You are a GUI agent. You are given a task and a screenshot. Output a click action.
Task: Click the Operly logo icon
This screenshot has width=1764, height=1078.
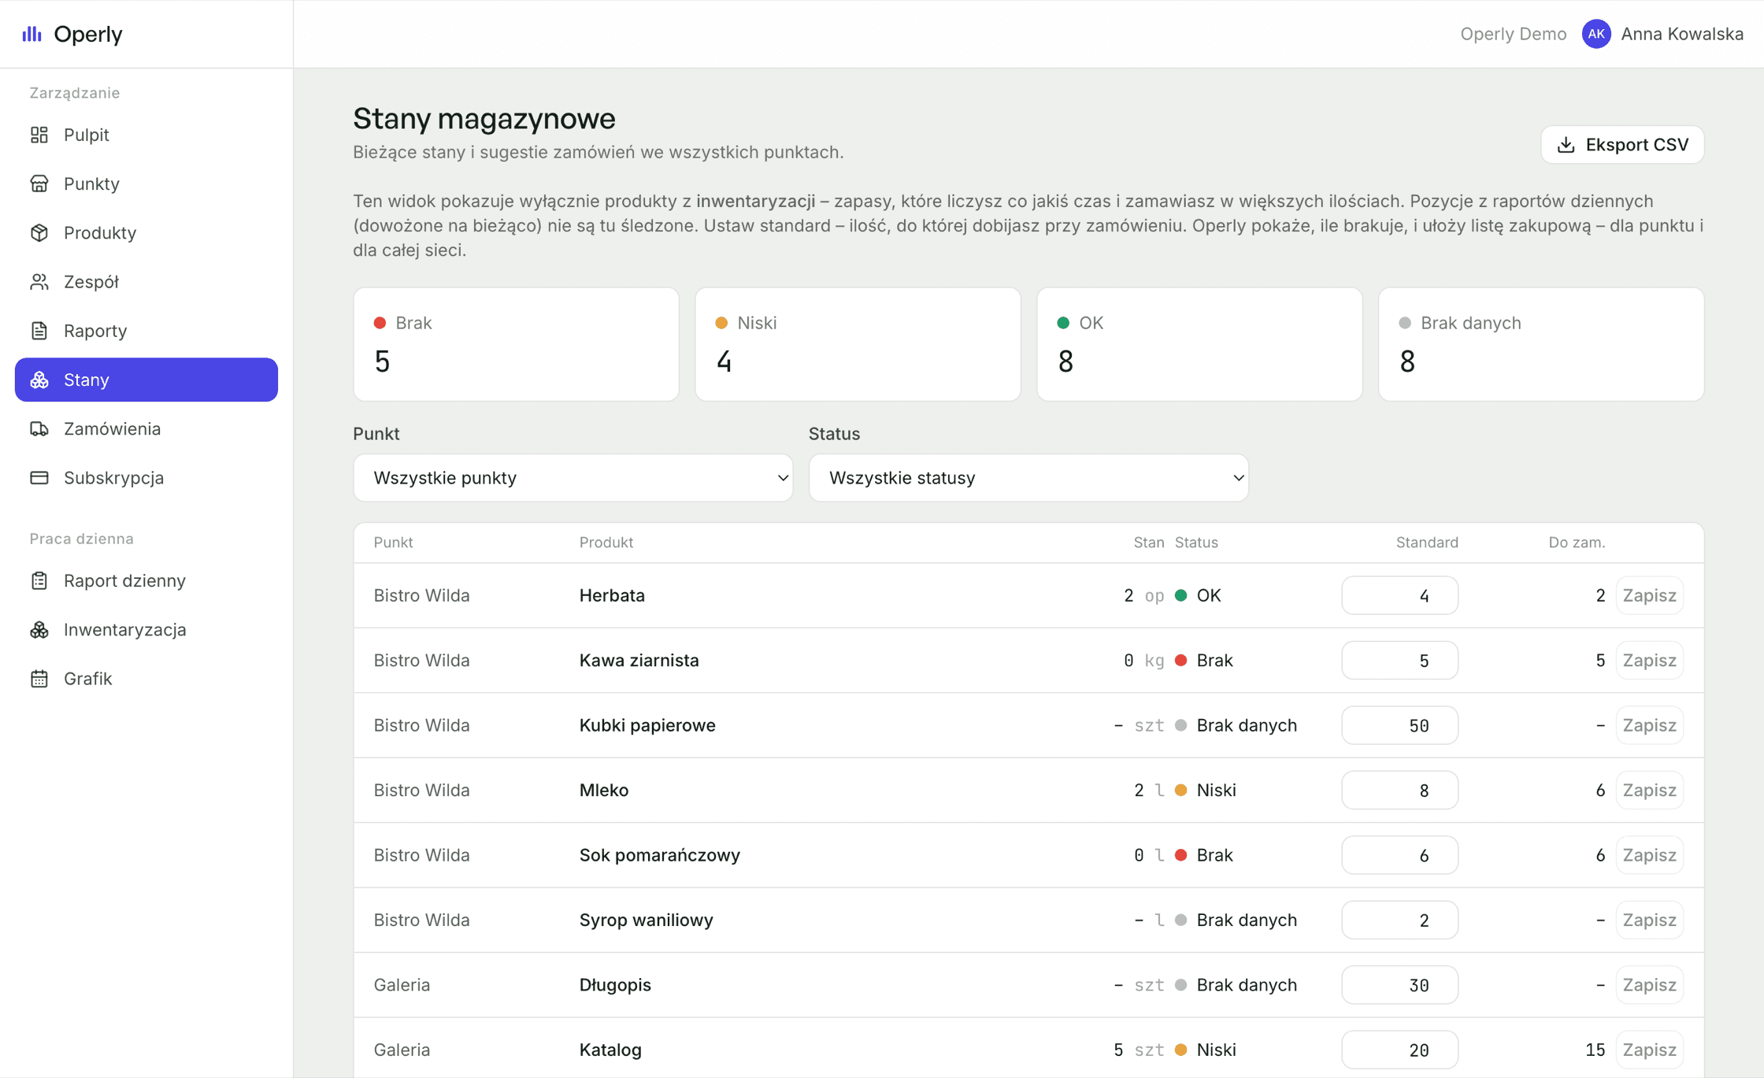coord(31,34)
